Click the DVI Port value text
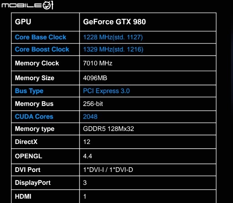 (x=108, y=170)
